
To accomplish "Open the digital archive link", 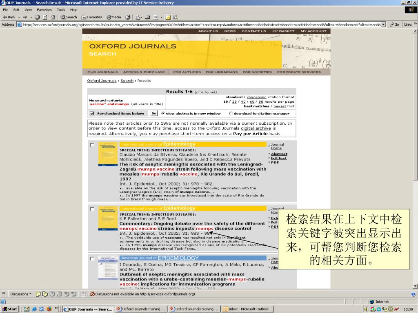I will pos(256,128).
